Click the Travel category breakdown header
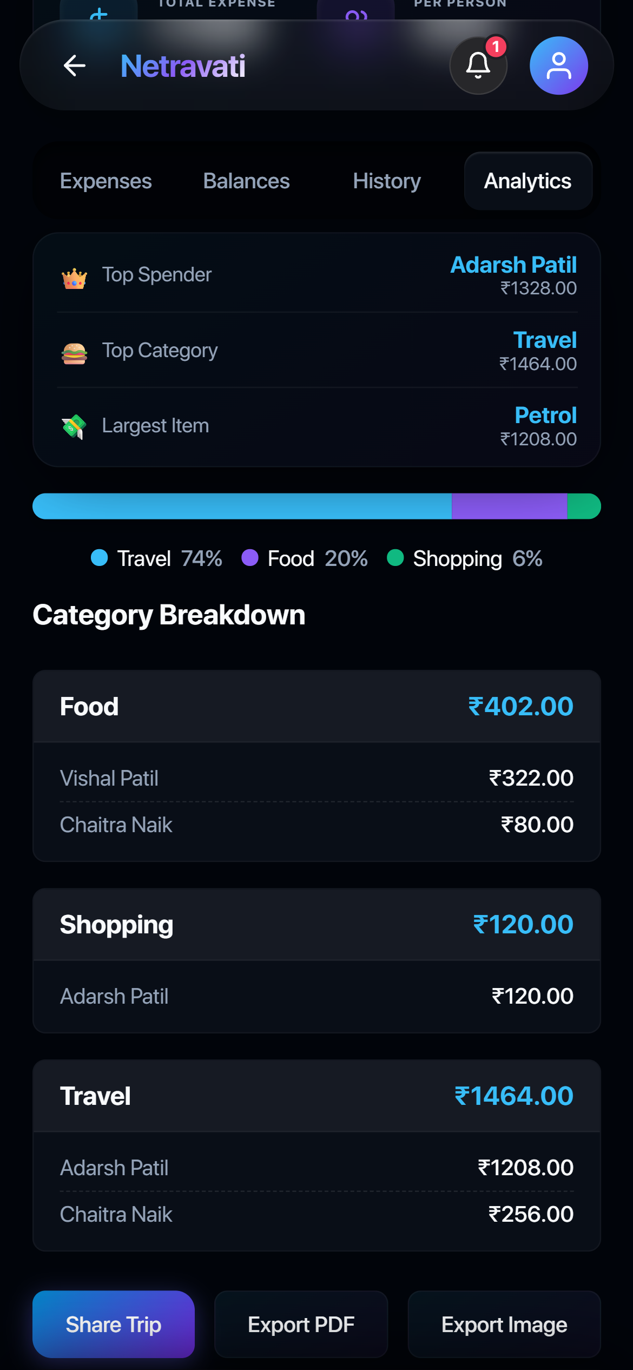Viewport: 633px width, 1370px height. (316, 1096)
